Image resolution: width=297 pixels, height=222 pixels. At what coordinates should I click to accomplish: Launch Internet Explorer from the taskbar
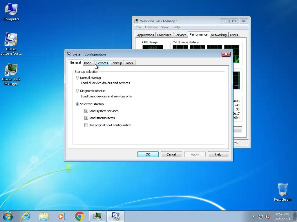26,216
